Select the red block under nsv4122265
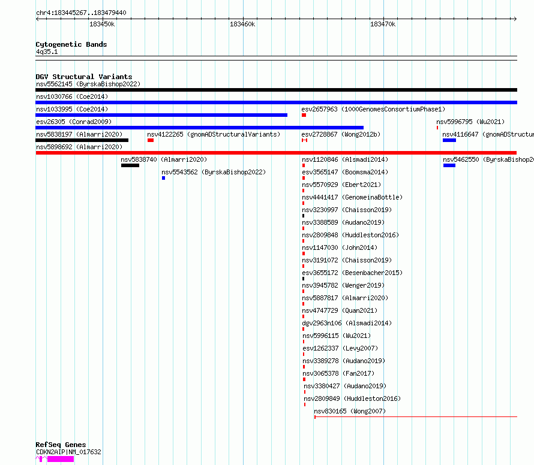 (x=151, y=140)
